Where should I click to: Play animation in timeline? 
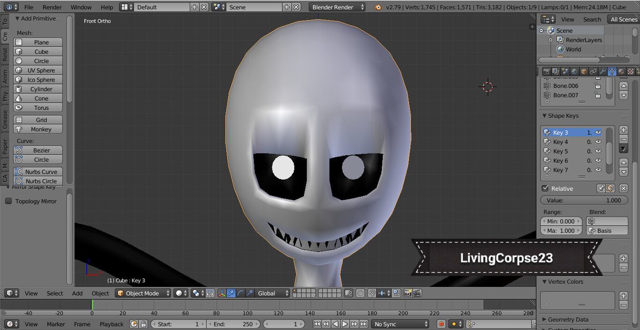click(345, 324)
